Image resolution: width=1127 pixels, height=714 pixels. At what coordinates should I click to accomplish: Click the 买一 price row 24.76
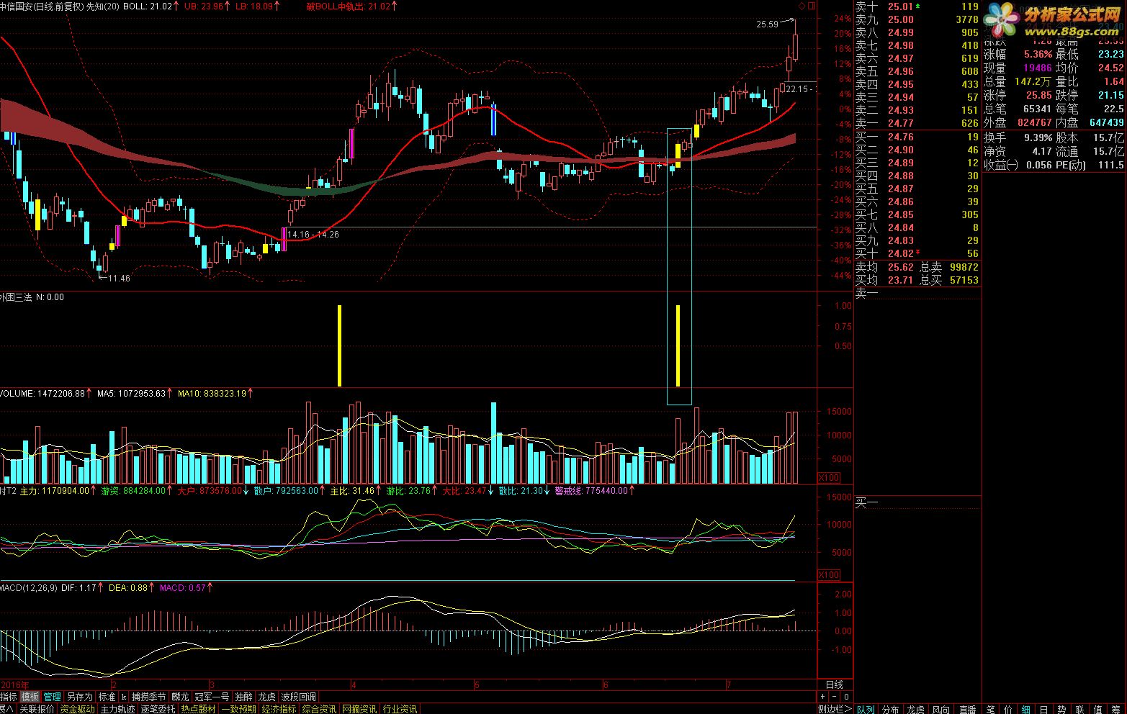917,137
